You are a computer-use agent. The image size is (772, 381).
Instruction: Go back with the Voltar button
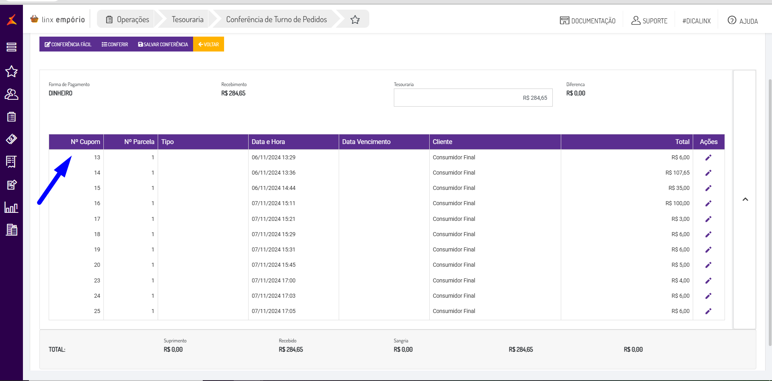(208, 44)
